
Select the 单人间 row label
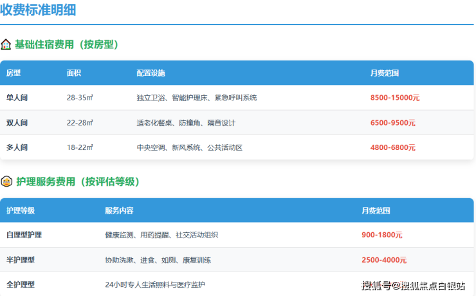coord(17,98)
